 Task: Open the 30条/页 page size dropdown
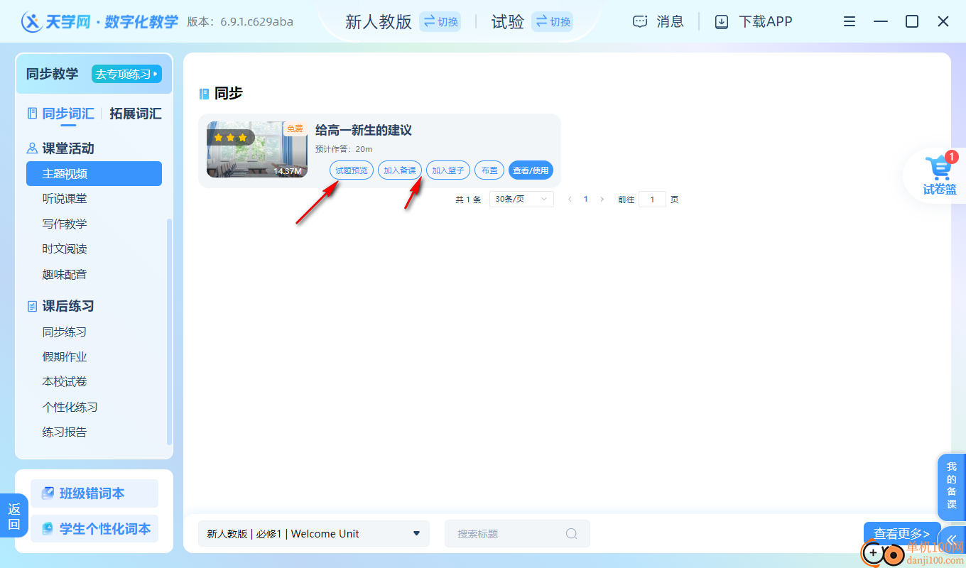[x=521, y=200]
